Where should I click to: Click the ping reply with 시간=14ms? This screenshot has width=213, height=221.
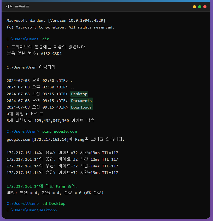(62, 166)
